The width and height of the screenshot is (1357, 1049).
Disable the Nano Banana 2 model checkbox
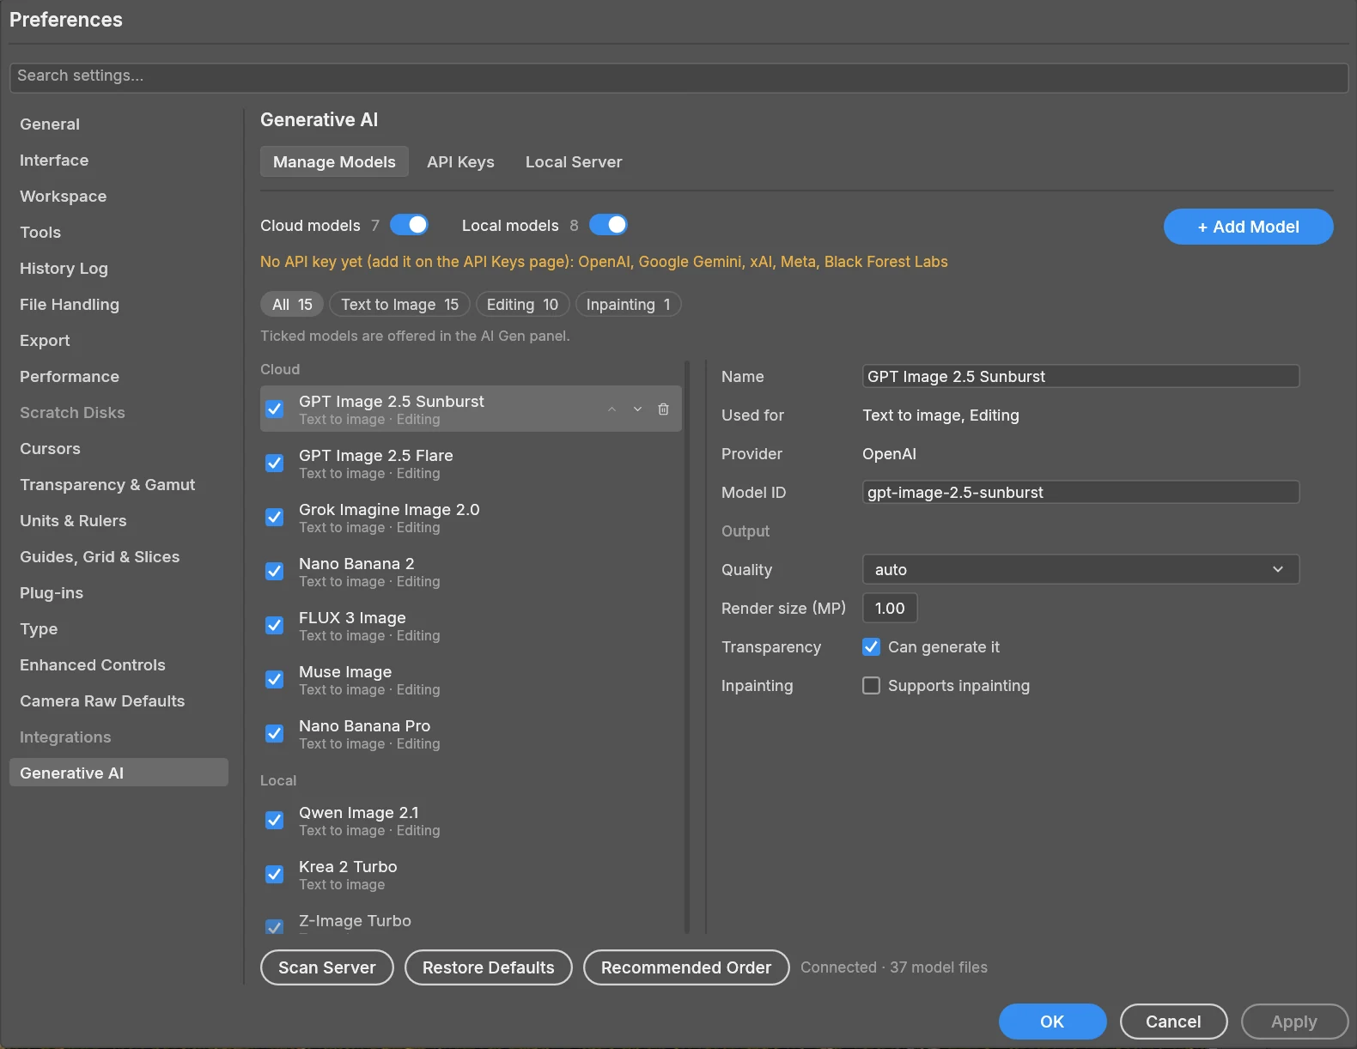tap(275, 572)
